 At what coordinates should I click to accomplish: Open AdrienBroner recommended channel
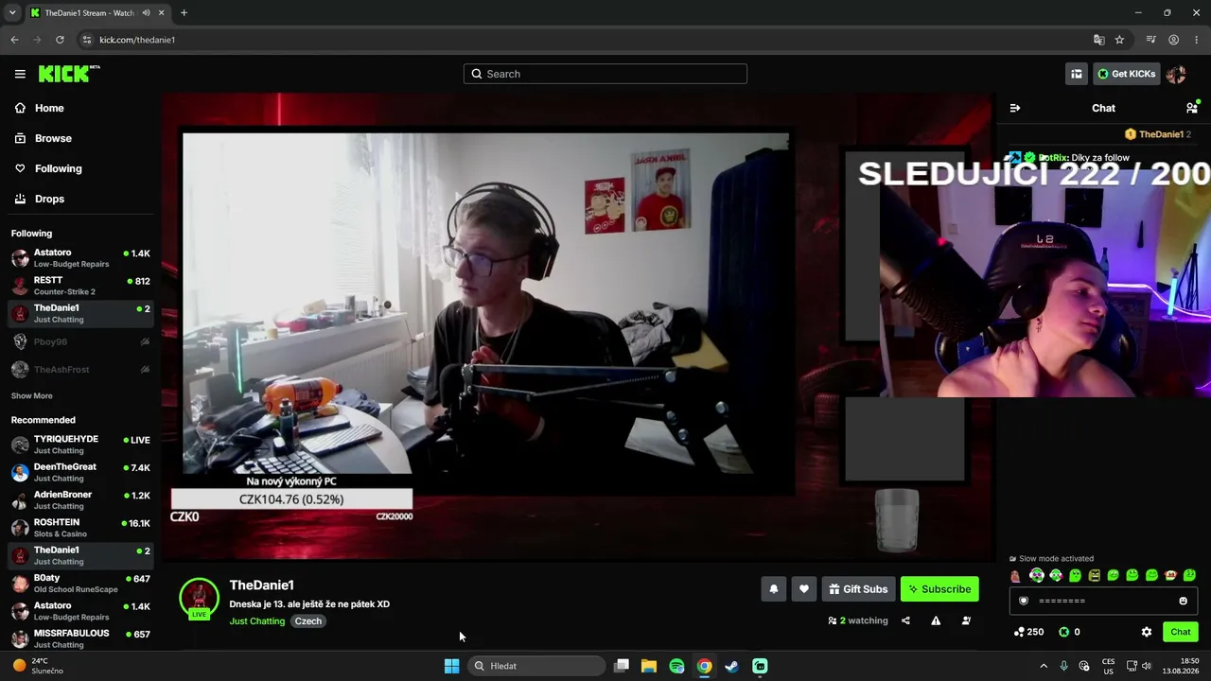click(79, 499)
